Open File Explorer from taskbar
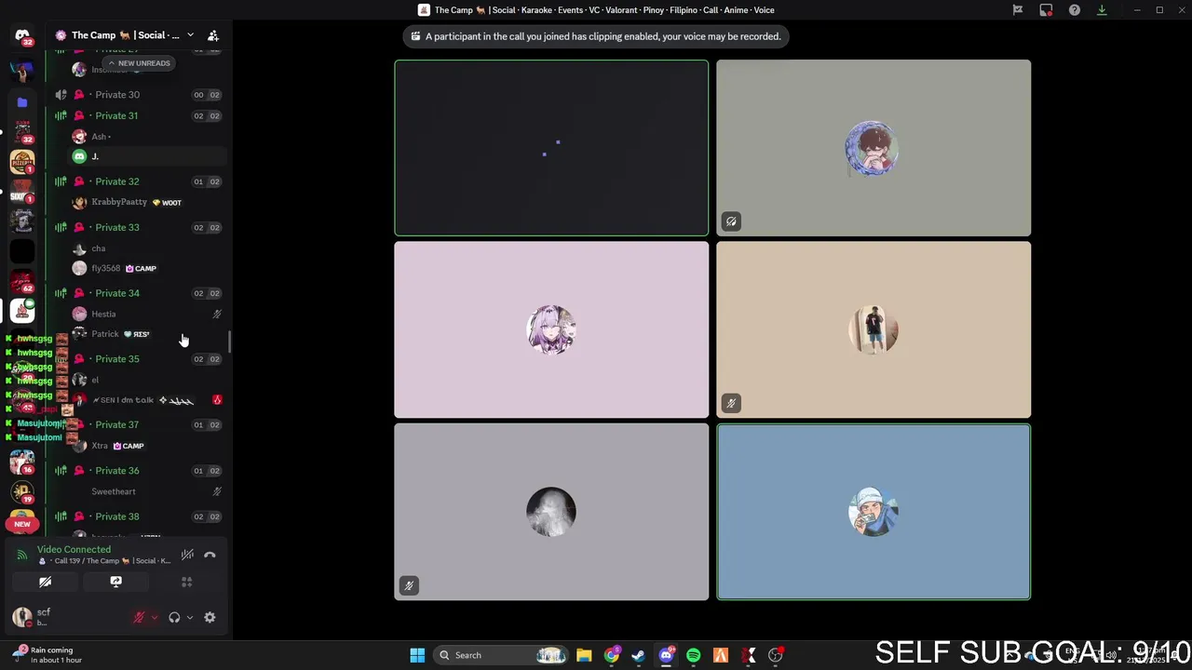Screen dimensions: 1192x670 click(x=584, y=655)
